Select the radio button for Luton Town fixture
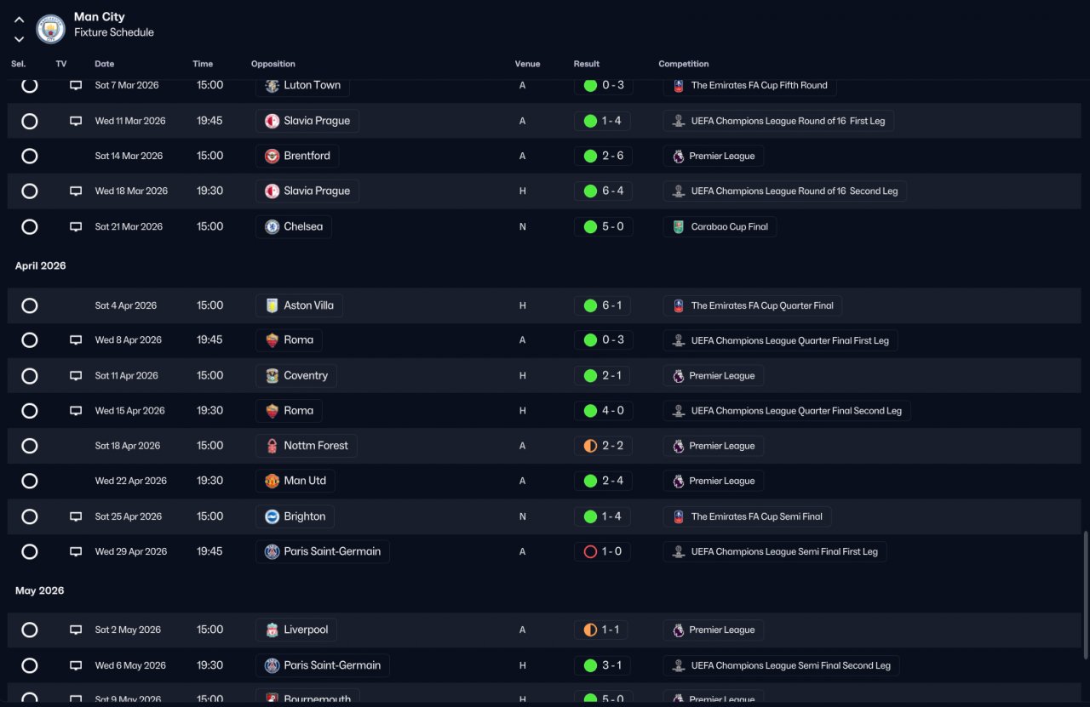The image size is (1090, 707). (29, 85)
